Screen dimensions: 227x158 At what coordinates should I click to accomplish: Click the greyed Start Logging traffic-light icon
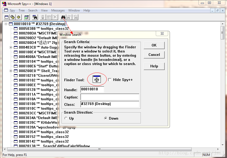tap(43, 17)
